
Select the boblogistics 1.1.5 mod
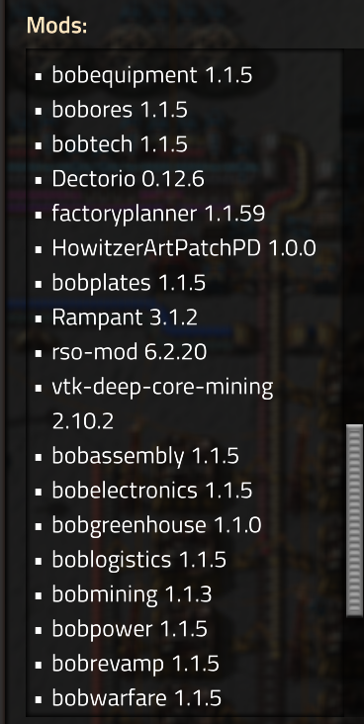coord(139,560)
